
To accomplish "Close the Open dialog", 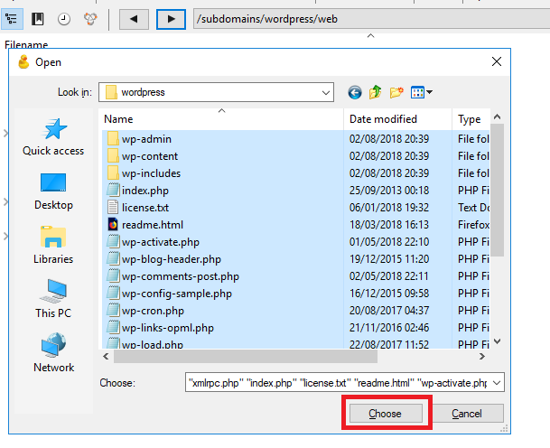I will click(497, 61).
